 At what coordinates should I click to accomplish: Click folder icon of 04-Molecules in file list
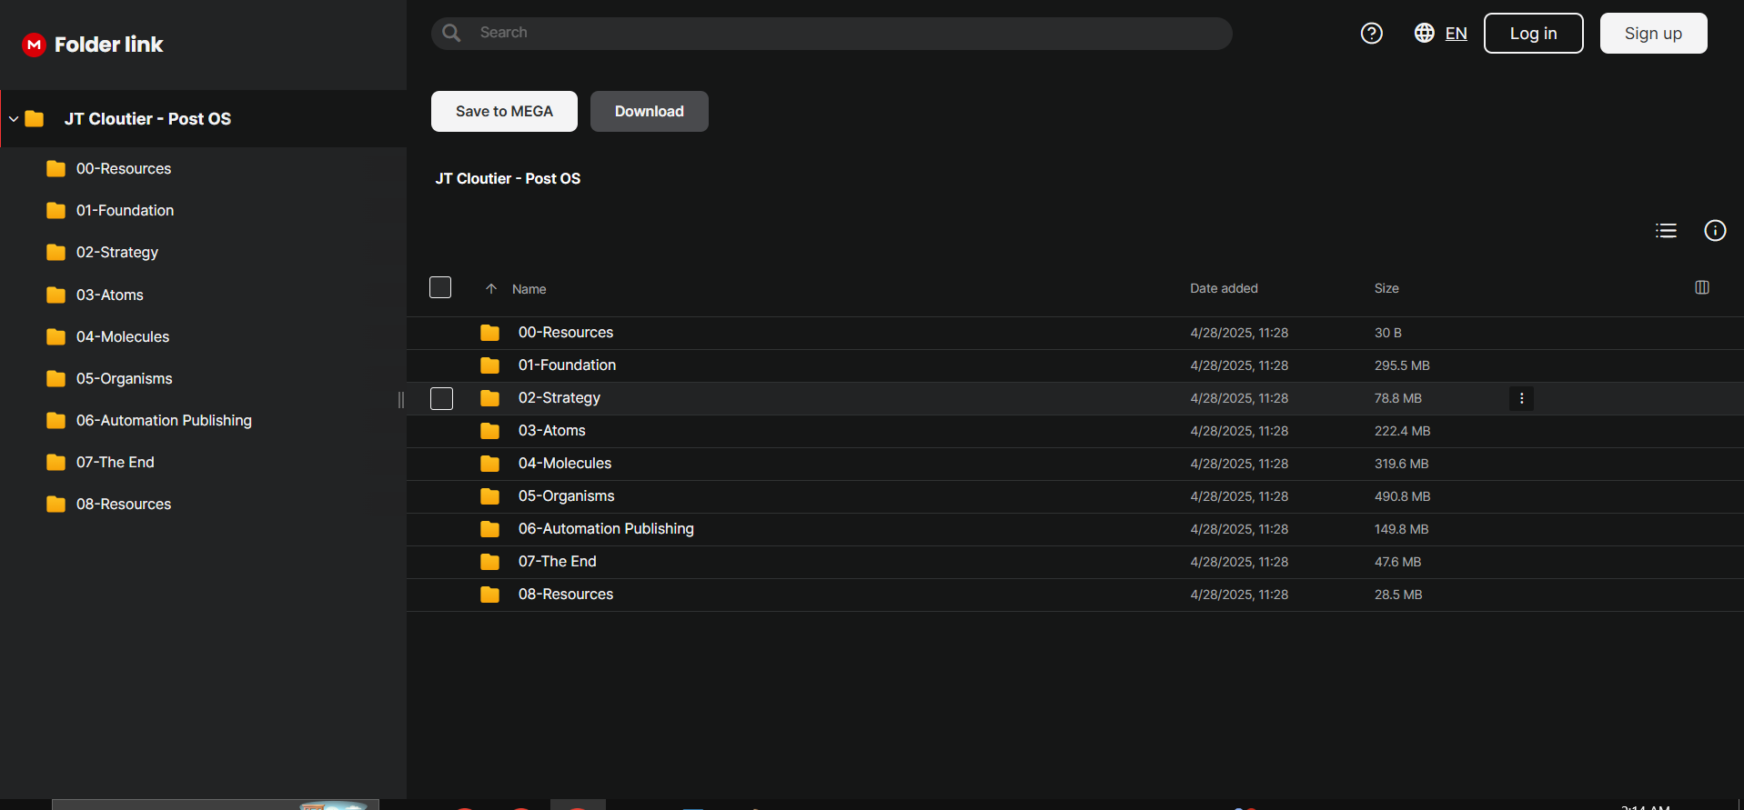pyautogui.click(x=489, y=464)
